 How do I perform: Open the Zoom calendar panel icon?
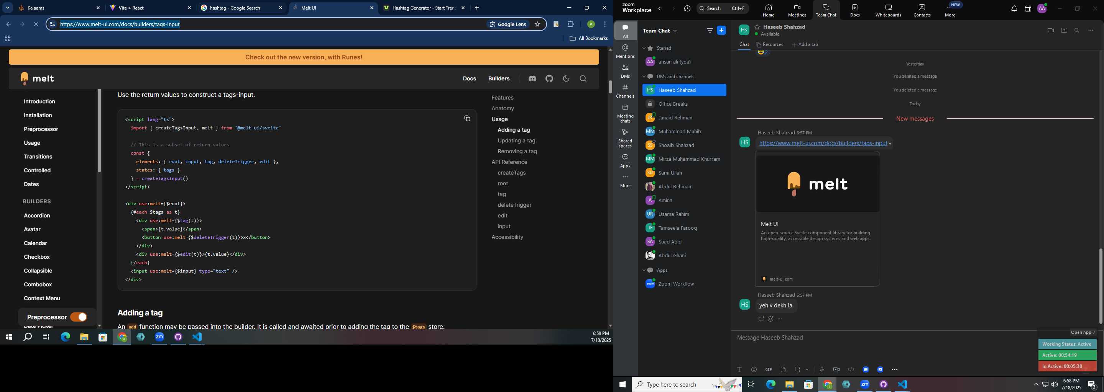coord(1028,9)
